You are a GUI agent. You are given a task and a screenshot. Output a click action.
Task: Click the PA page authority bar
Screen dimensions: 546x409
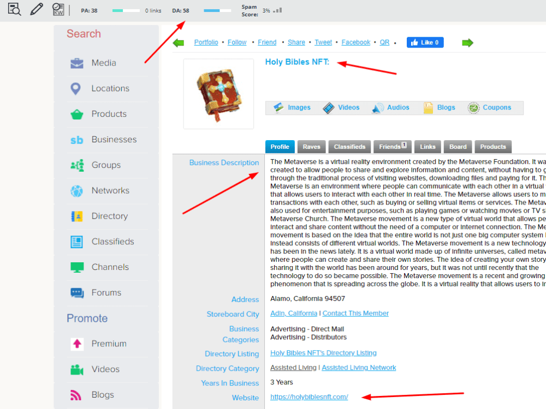click(126, 10)
